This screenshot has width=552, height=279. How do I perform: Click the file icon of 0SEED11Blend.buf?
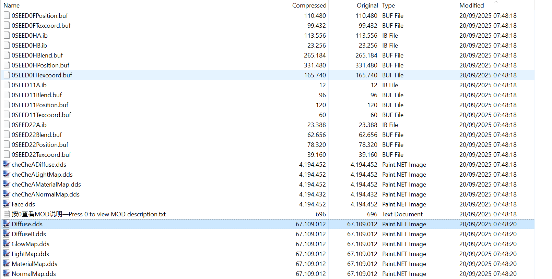point(7,95)
